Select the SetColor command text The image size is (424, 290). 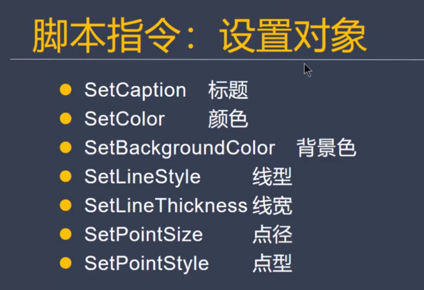coord(125,119)
